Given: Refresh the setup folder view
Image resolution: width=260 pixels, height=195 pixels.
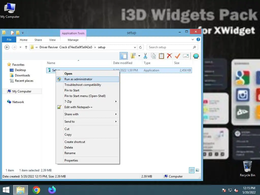Looking at the screenshot, I should coord(140,47).
